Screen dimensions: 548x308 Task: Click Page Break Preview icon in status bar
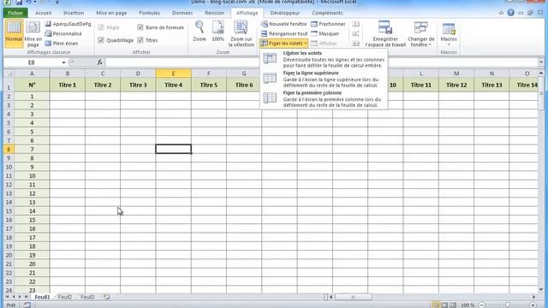pyautogui.click(x=453, y=305)
